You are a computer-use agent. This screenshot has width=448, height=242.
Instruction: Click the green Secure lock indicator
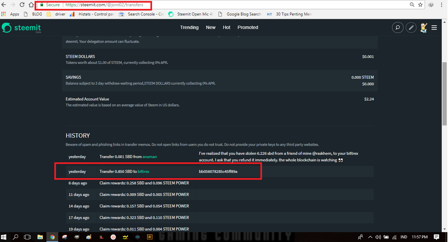(50, 5)
